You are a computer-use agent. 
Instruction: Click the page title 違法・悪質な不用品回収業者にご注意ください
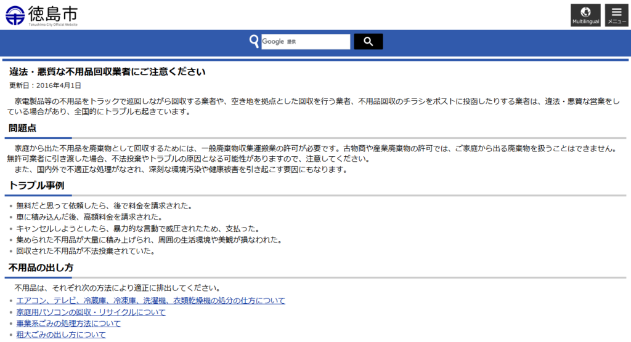107,71
